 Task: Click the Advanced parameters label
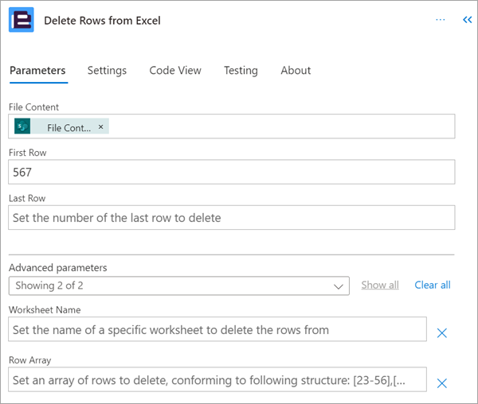(58, 268)
